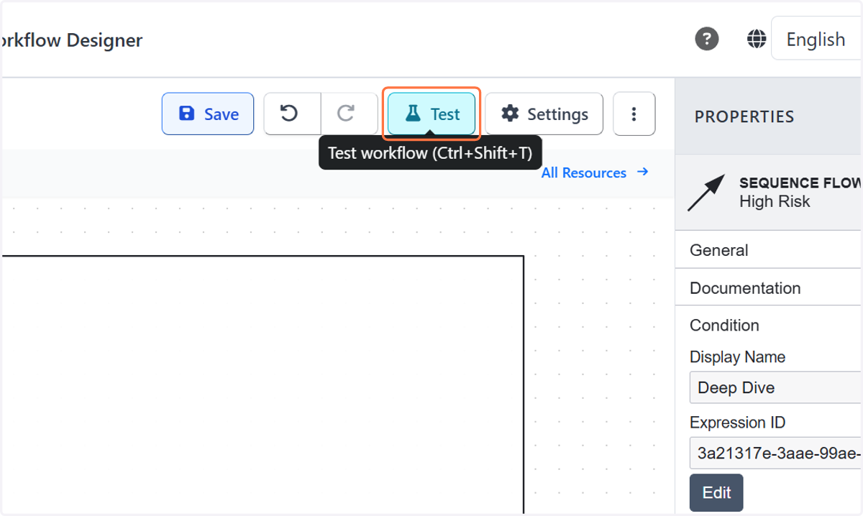The height and width of the screenshot is (516, 863).
Task: Click the Edit expression button
Action: coord(716,492)
